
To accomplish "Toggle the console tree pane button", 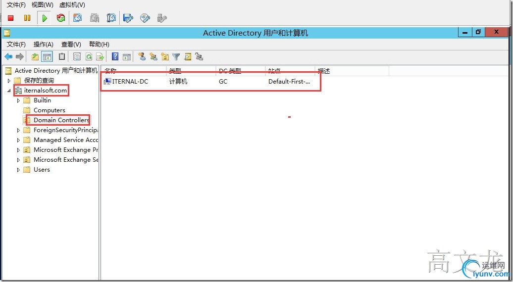I will (x=47, y=57).
